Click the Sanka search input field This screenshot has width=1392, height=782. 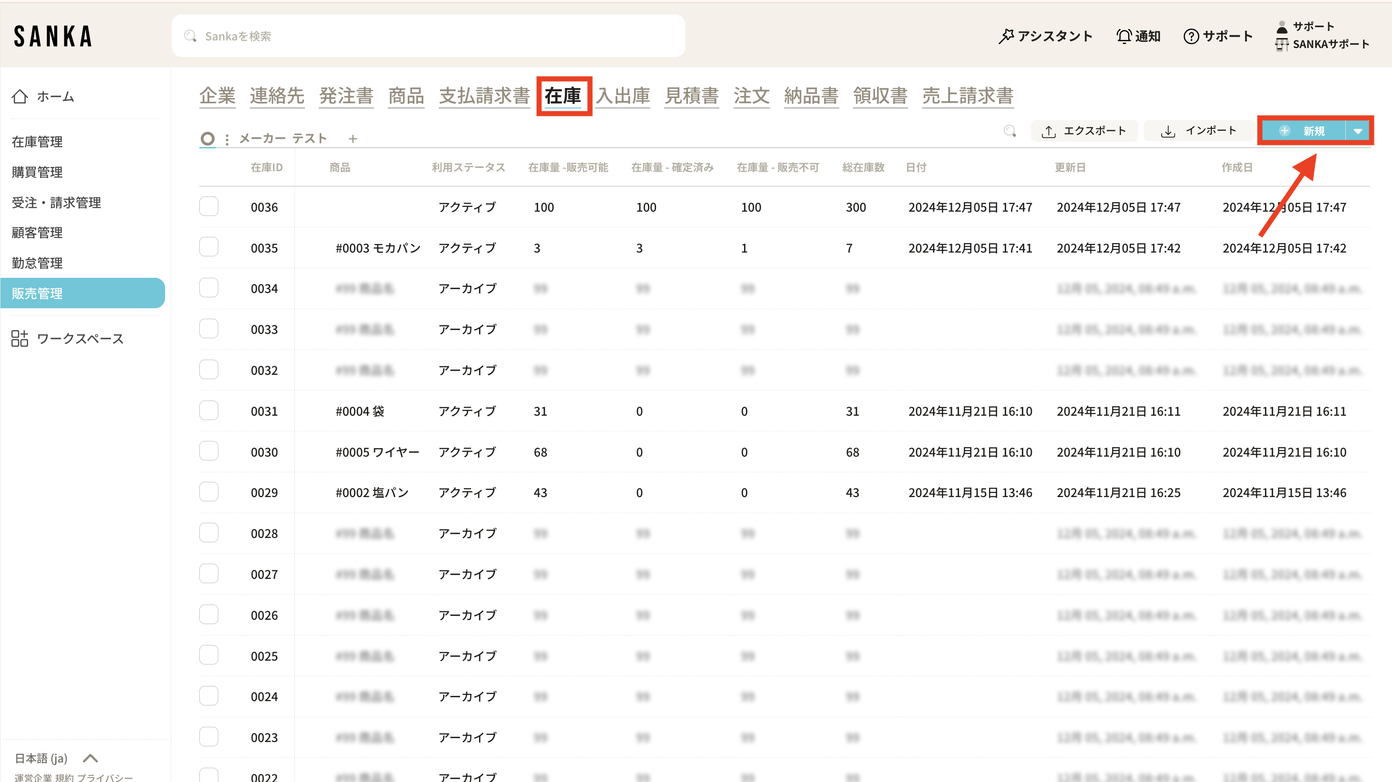(428, 36)
